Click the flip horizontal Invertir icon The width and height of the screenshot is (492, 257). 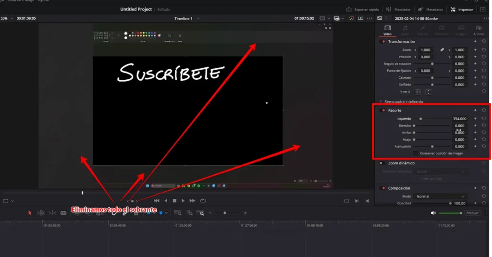pos(418,92)
